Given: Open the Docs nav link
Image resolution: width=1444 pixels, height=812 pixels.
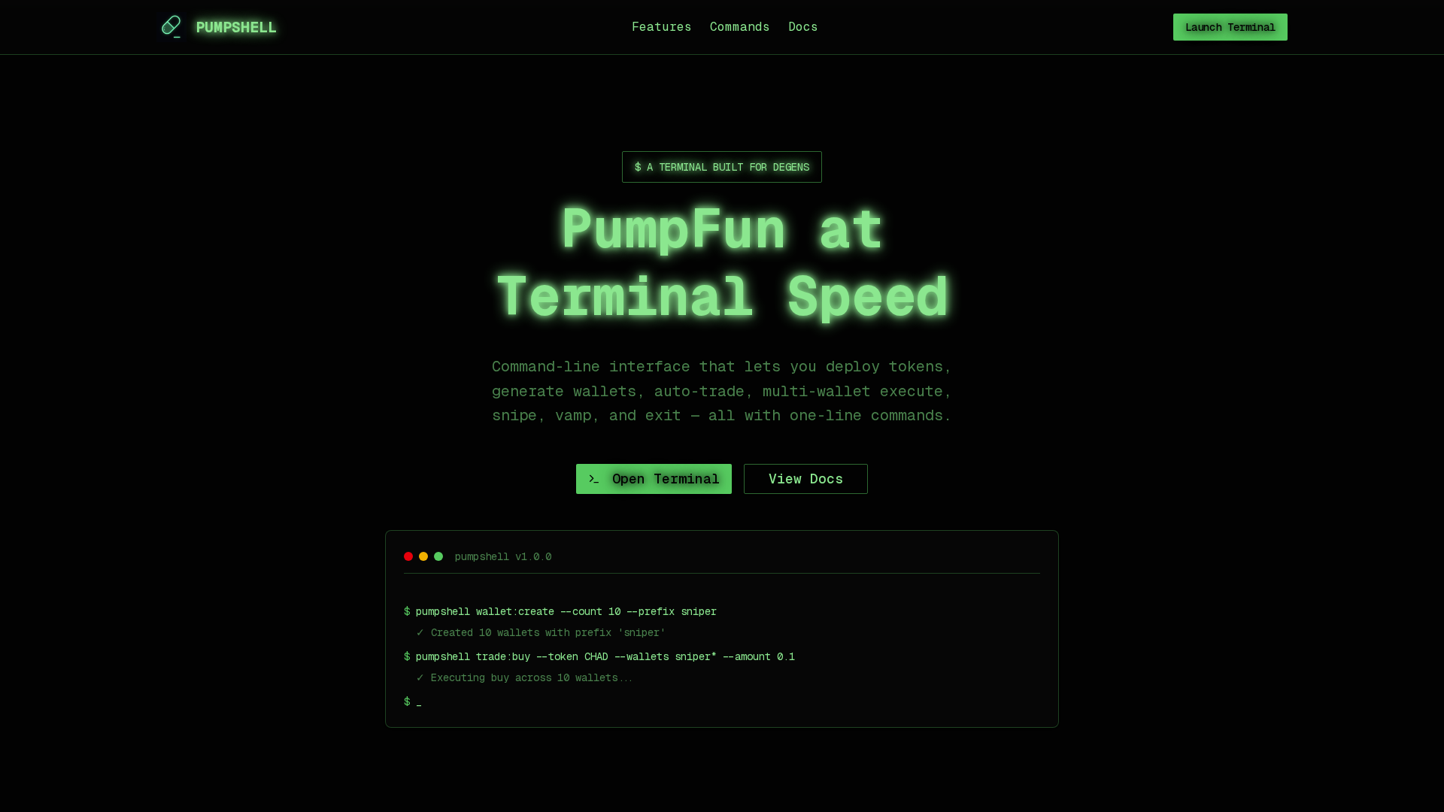Looking at the screenshot, I should click(802, 27).
